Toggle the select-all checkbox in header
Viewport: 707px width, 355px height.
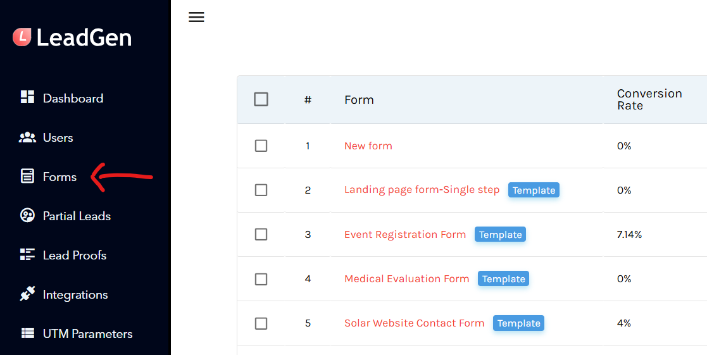point(261,99)
